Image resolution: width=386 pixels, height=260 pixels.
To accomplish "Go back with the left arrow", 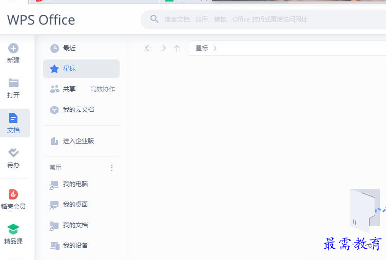I will [x=148, y=48].
